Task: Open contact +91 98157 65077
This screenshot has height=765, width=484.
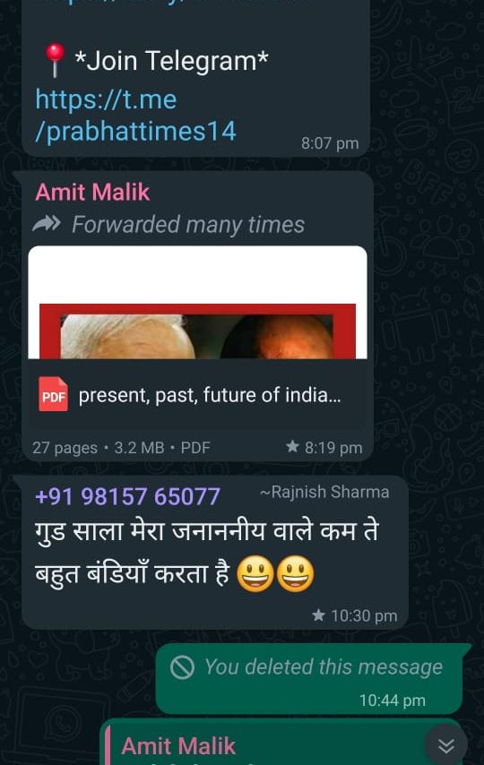Action: pos(127,496)
